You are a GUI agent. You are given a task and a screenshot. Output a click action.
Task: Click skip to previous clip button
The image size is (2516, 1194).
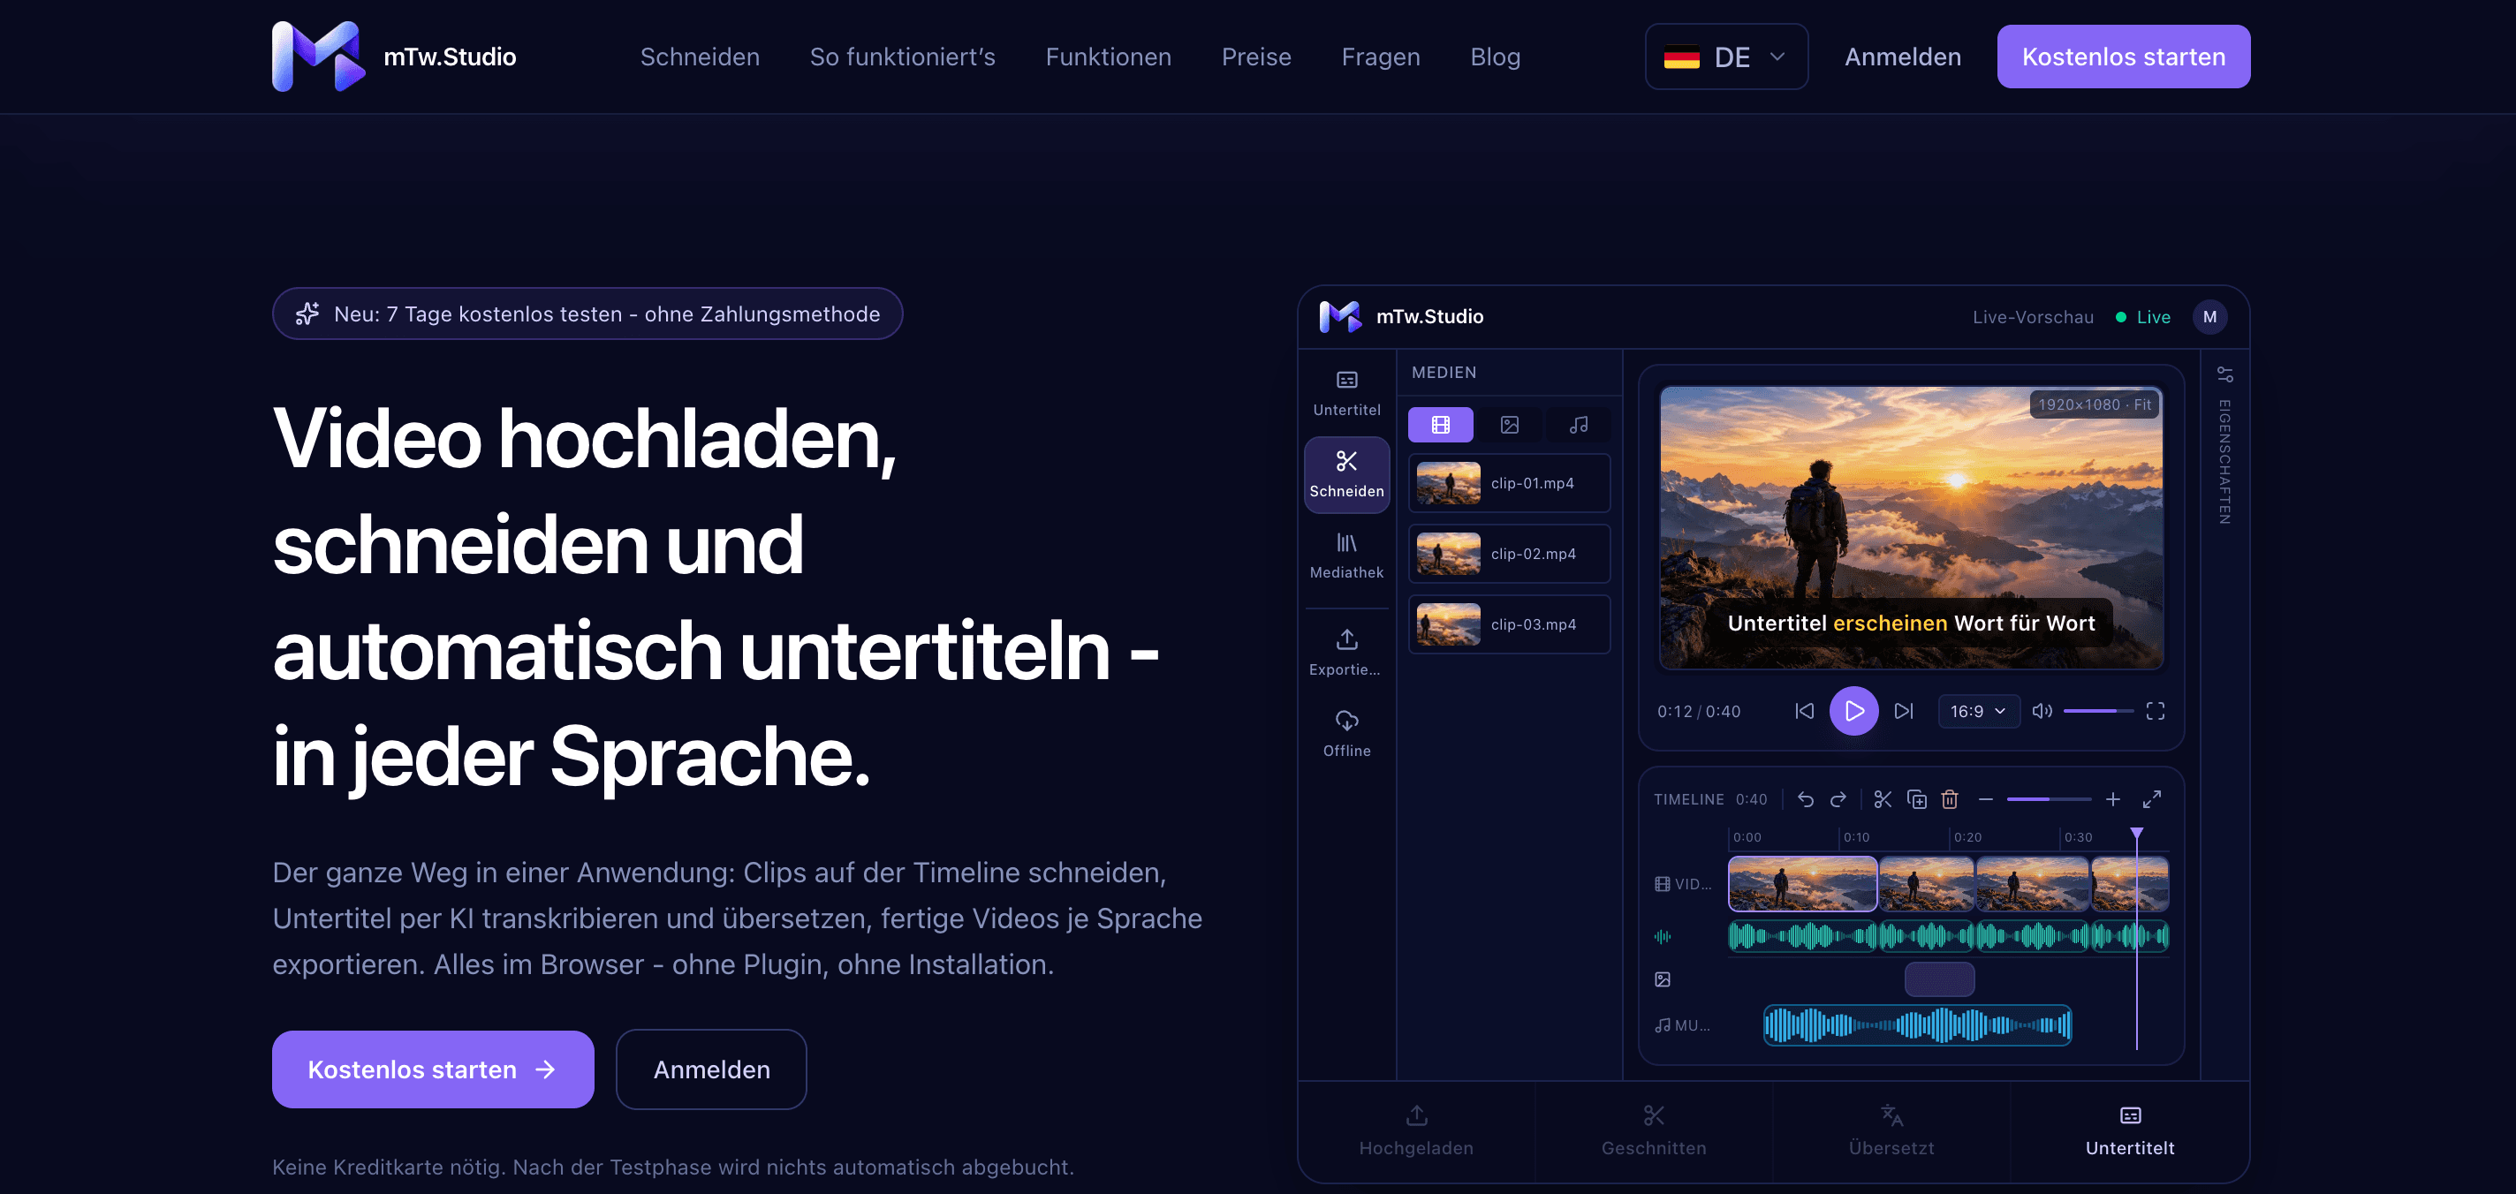(1804, 711)
